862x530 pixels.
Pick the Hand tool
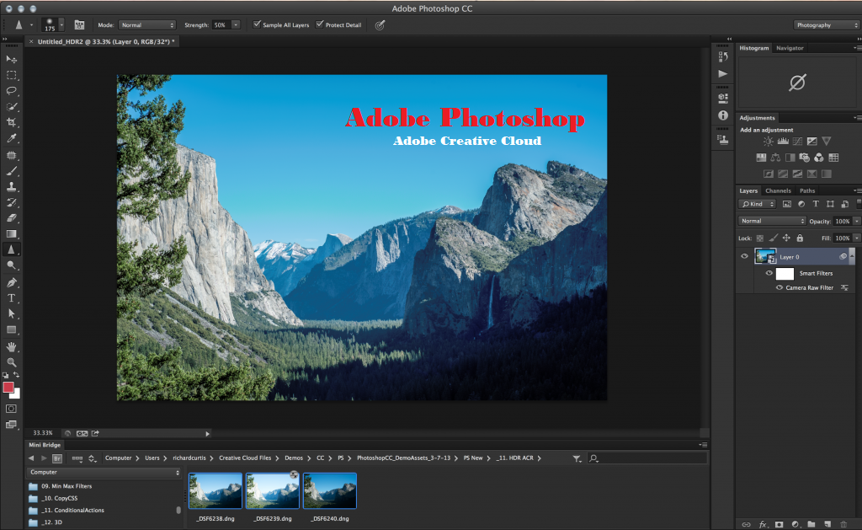[x=11, y=346]
